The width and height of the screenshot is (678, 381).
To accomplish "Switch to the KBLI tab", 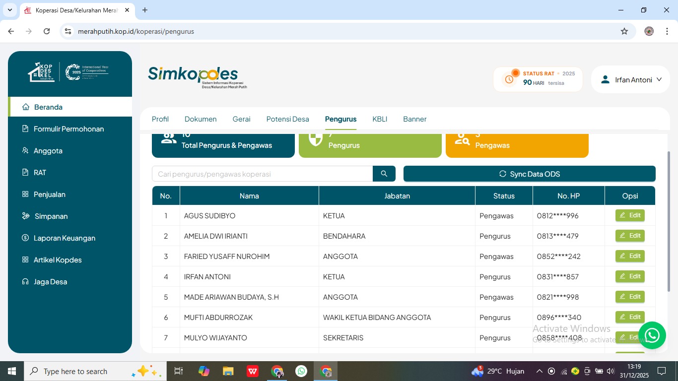I will (x=380, y=119).
